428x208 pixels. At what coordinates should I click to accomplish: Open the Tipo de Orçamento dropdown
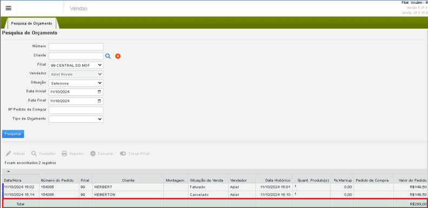pyautogui.click(x=76, y=119)
